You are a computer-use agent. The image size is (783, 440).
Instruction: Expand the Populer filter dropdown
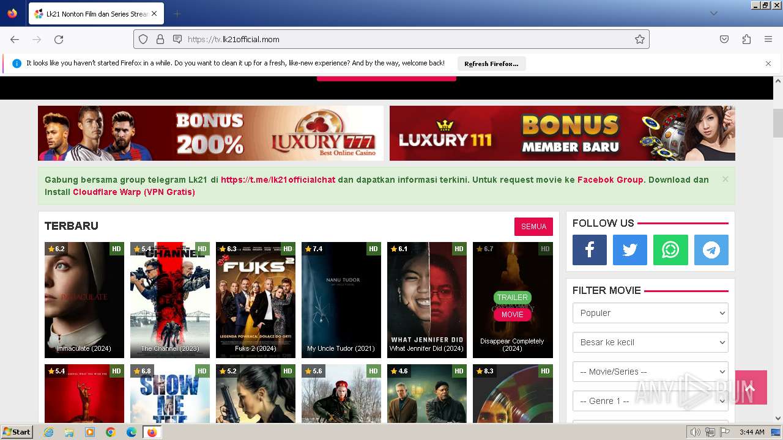click(650, 313)
